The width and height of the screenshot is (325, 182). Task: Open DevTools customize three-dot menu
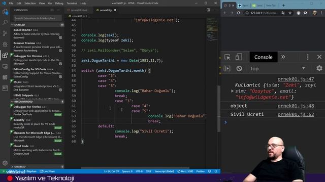click(x=308, y=57)
